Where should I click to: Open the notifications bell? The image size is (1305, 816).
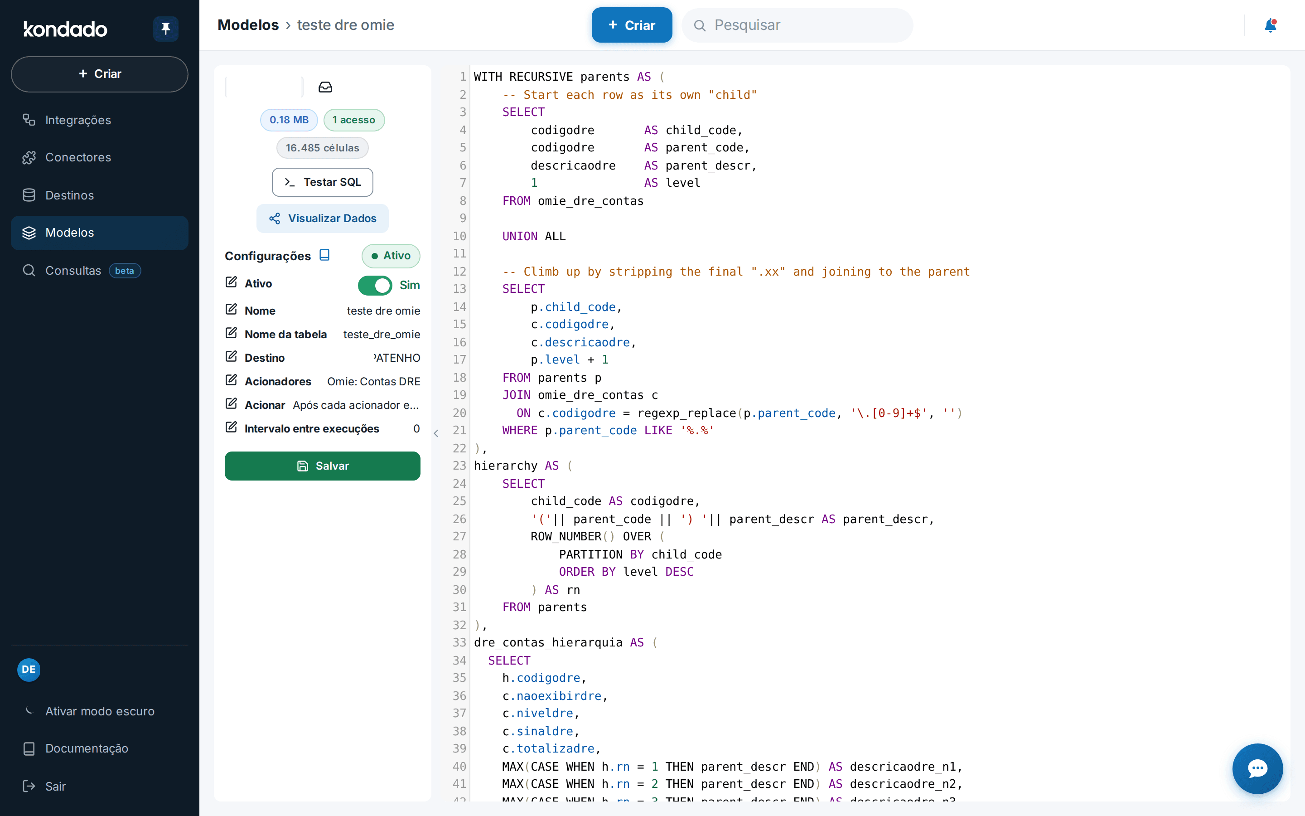coord(1270,25)
